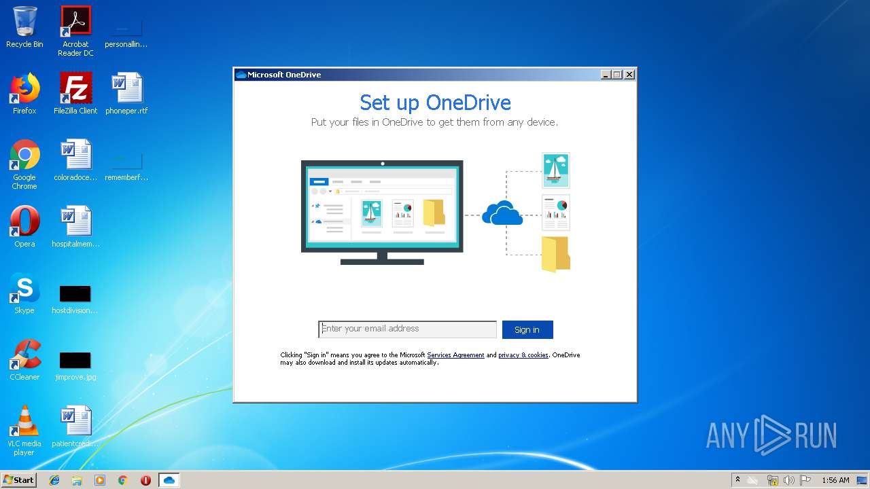The width and height of the screenshot is (870, 489).
Task: Close the Microsoft OneDrive window
Action: (x=629, y=75)
